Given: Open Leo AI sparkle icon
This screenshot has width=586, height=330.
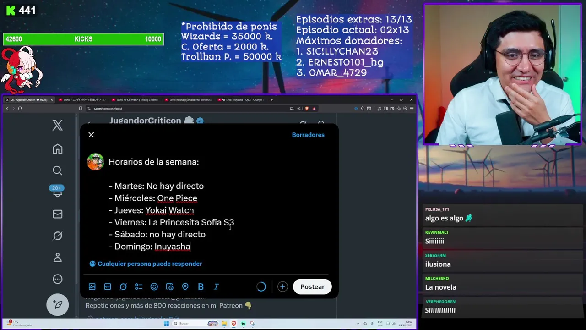Looking at the screenshot, I should pos(399,109).
